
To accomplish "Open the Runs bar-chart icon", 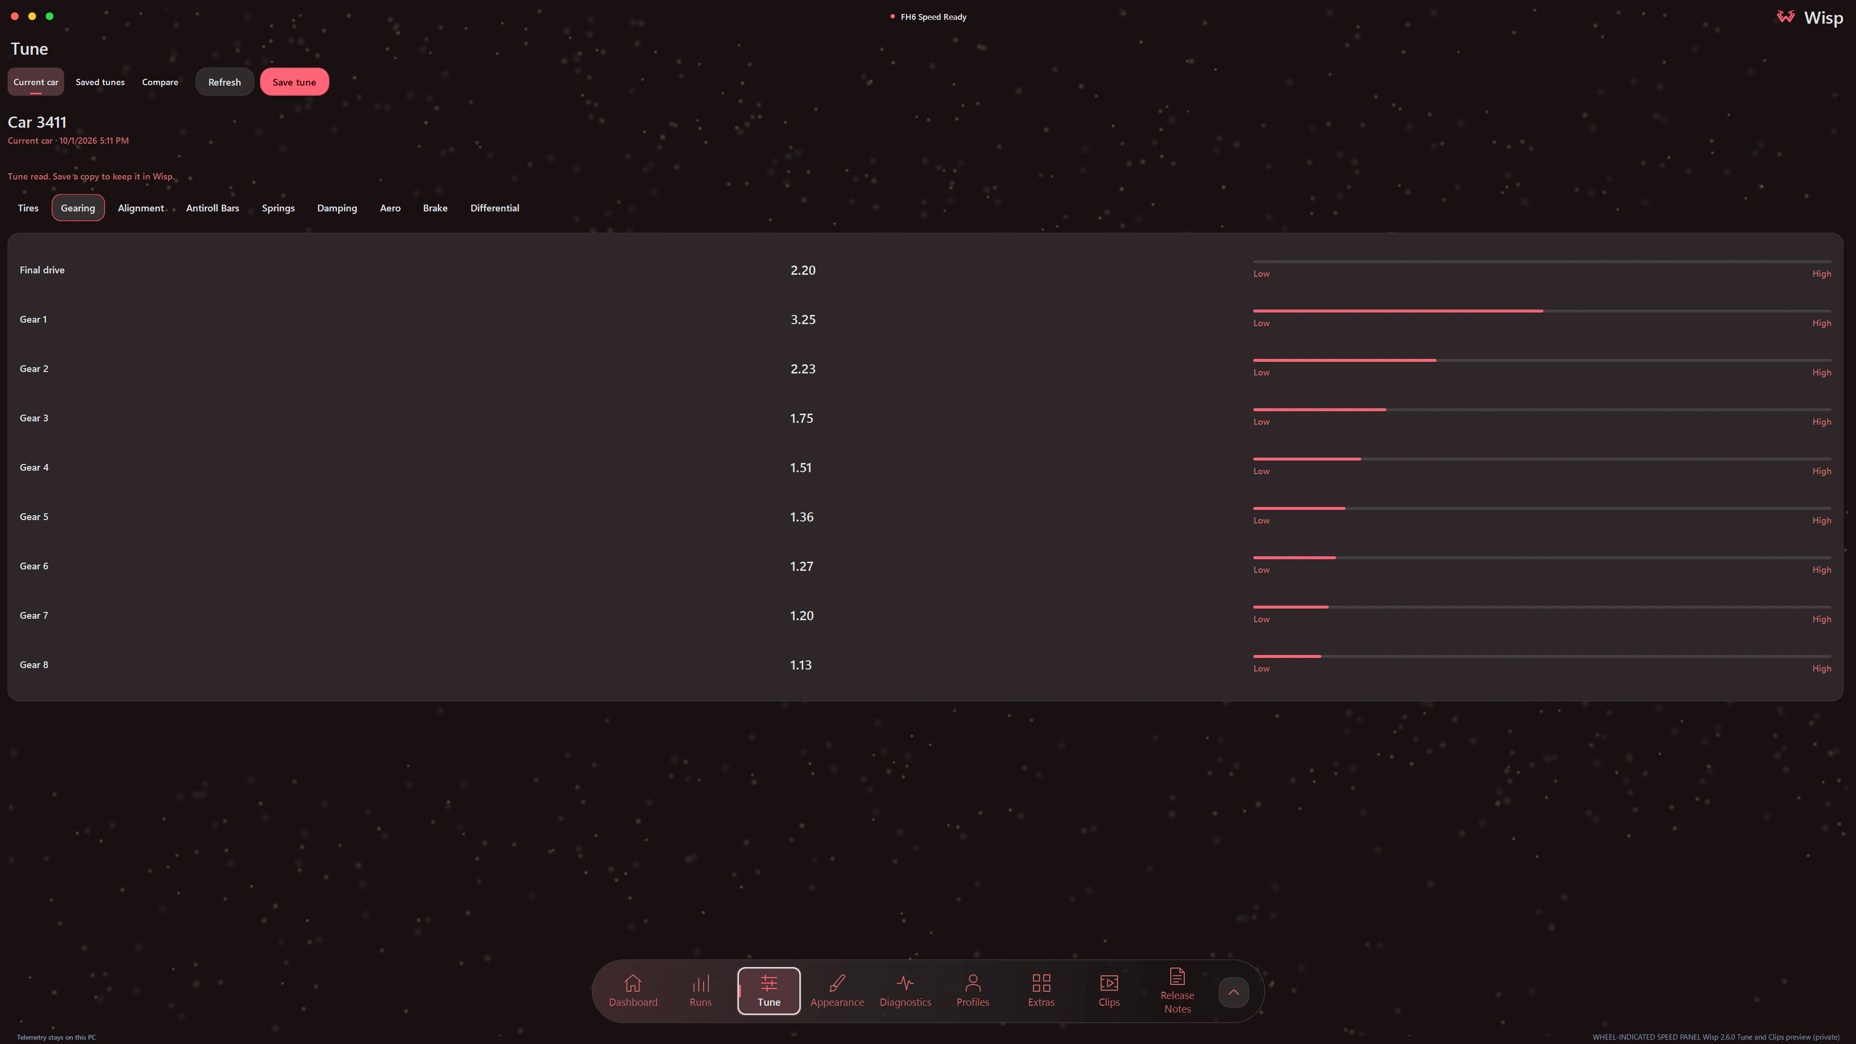I will [700, 983].
